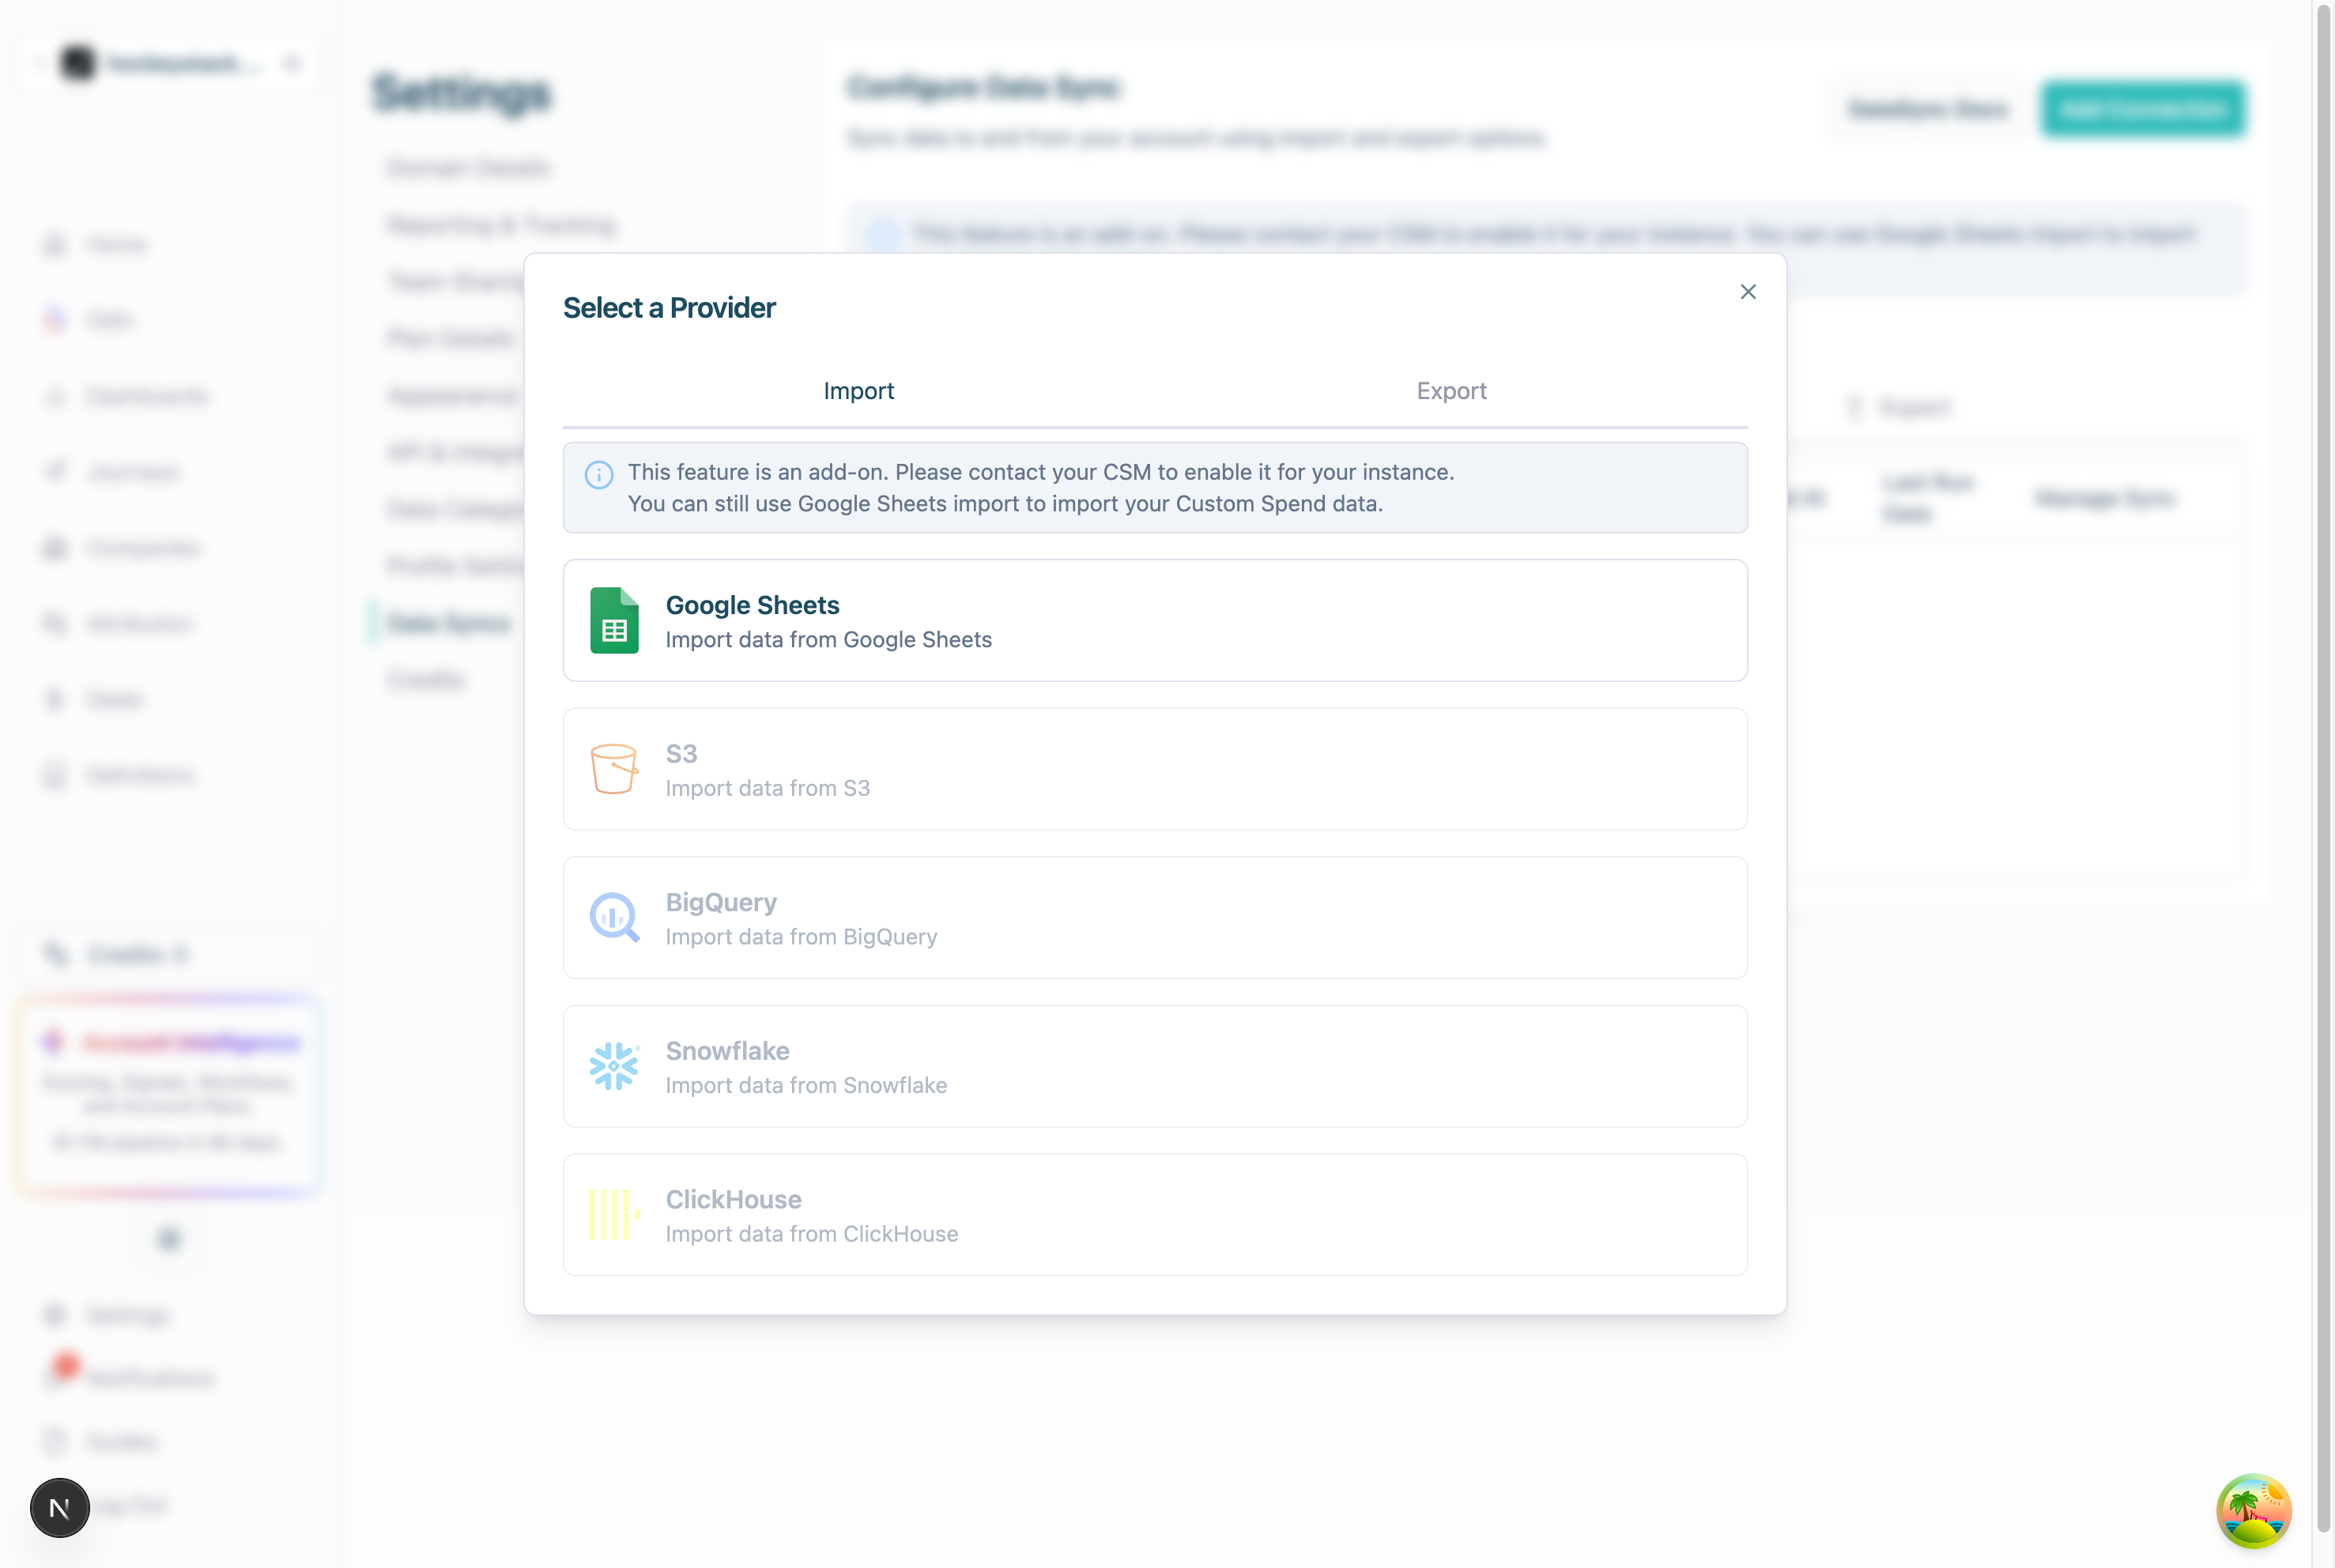The image size is (2335, 1568).
Task: Click the Snowflake logo icon
Action: [x=614, y=1066]
